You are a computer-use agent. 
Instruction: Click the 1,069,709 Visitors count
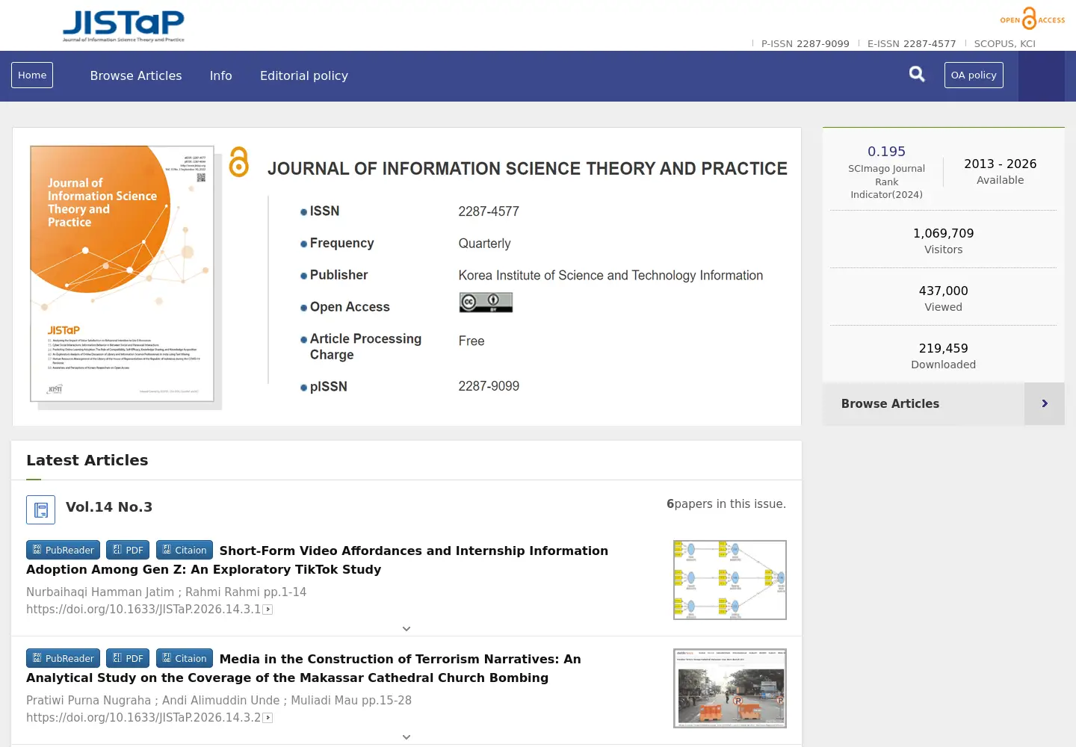[943, 233]
